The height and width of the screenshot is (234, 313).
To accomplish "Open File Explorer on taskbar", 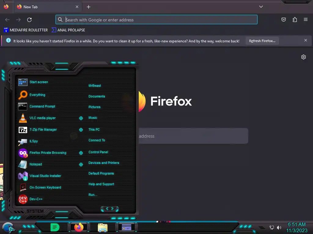I will [103, 227].
